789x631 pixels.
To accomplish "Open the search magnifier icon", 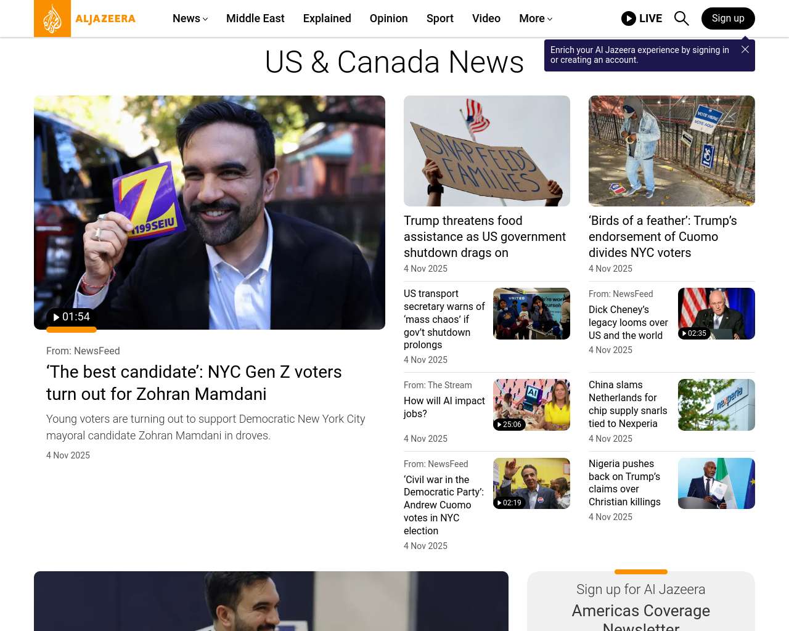I will (x=681, y=18).
